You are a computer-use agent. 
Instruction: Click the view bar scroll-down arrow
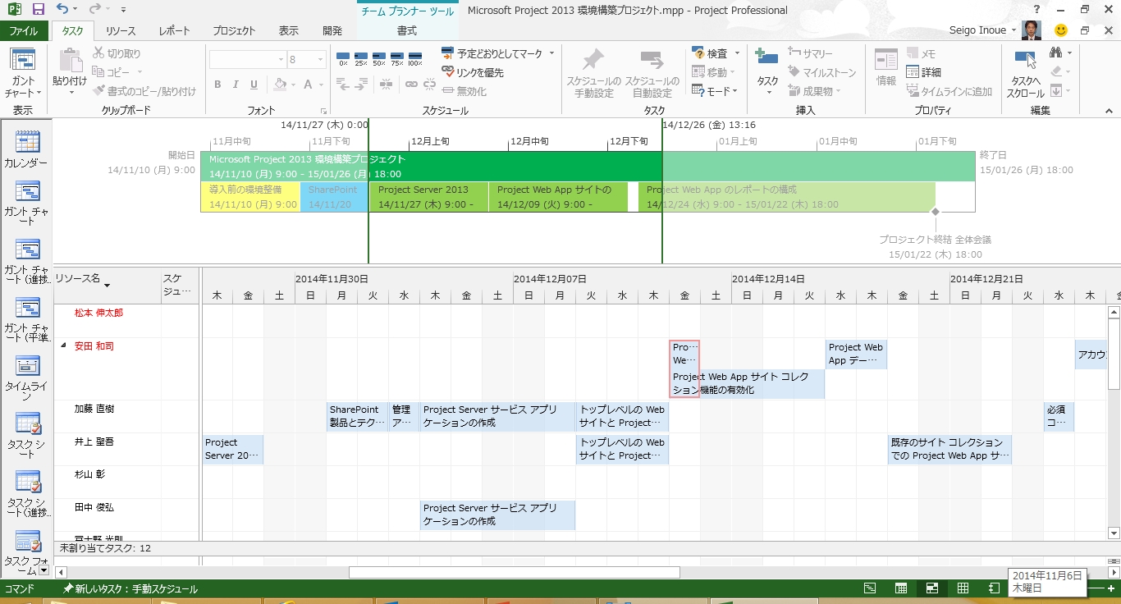[43, 570]
